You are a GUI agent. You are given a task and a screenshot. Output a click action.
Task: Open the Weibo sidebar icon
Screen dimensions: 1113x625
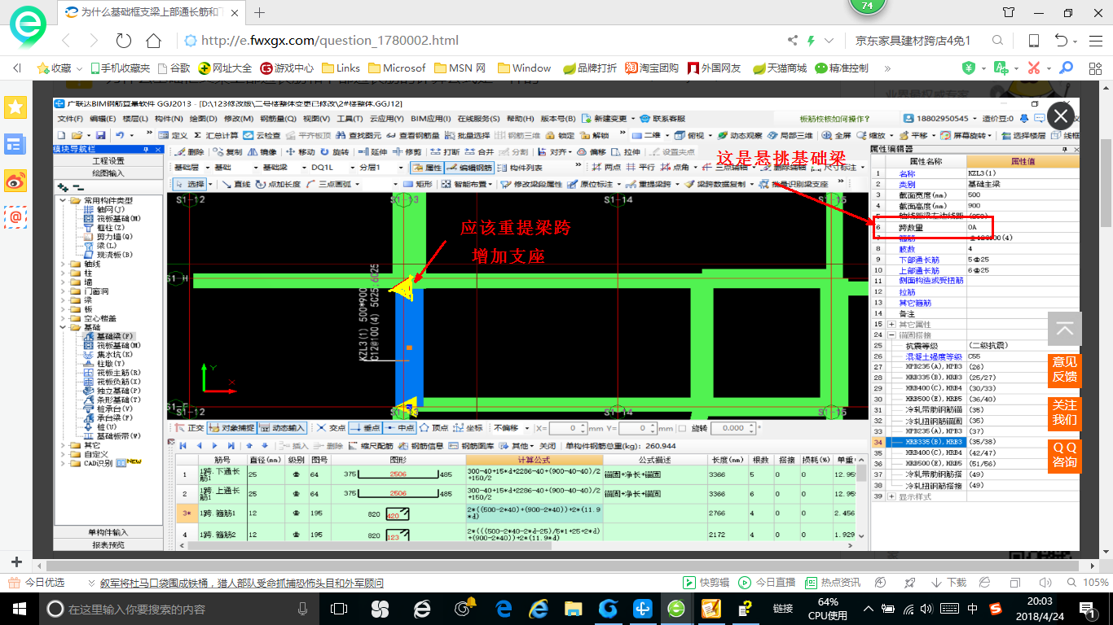point(15,181)
